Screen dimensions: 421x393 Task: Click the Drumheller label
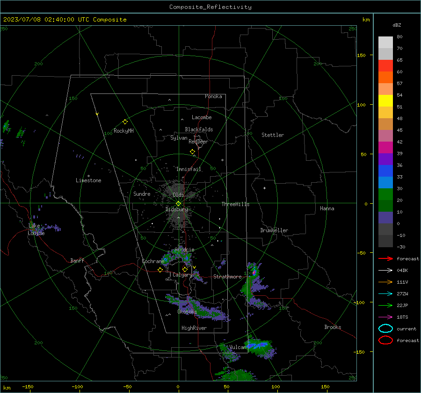[274, 230]
